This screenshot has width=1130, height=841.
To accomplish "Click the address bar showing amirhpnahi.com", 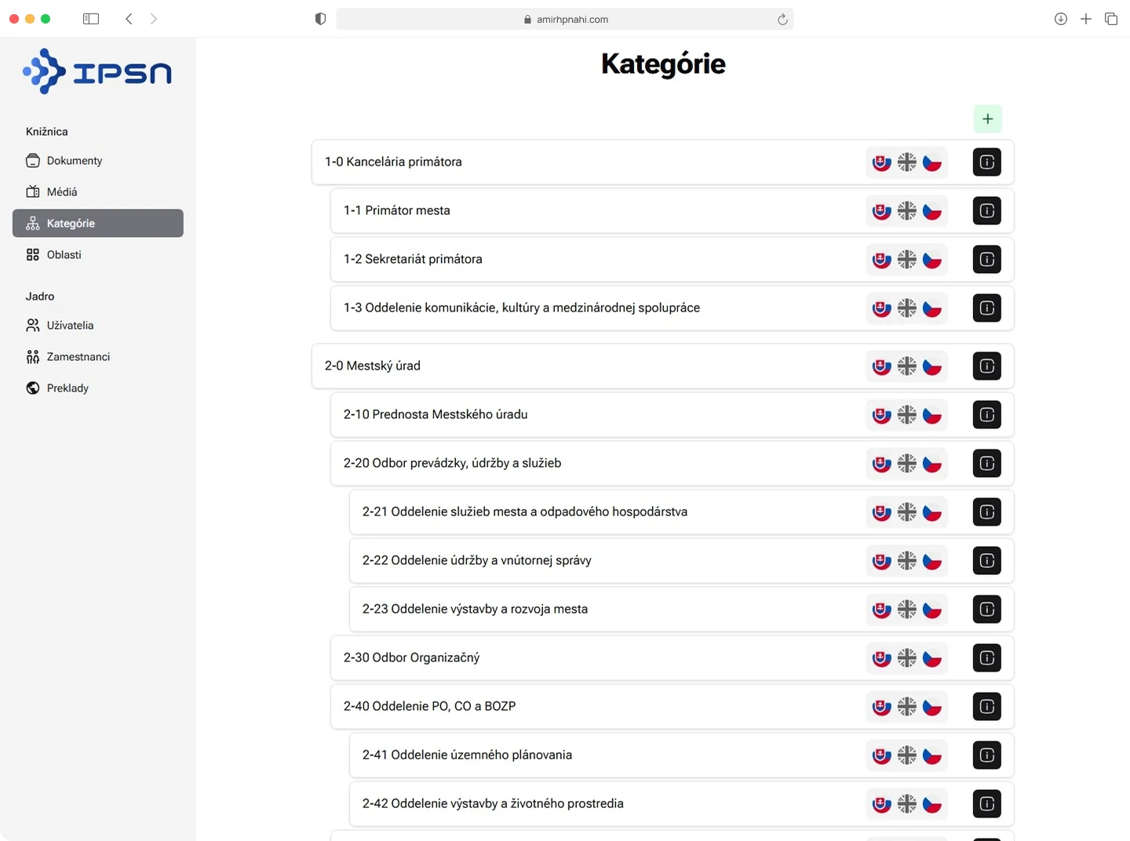I will coord(565,20).
